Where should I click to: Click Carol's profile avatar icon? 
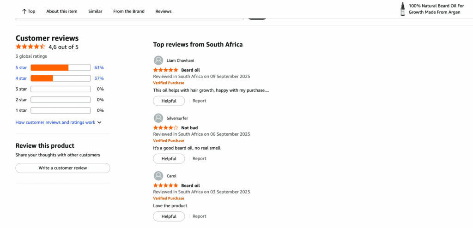click(158, 176)
